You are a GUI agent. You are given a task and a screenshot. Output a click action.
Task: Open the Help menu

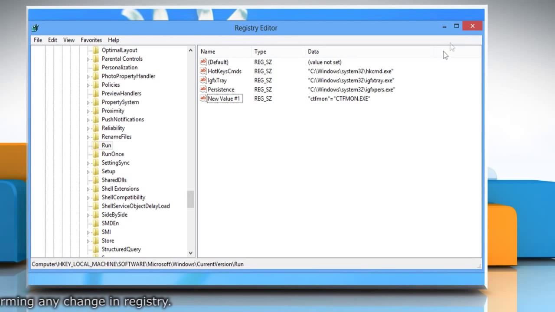pos(114,40)
